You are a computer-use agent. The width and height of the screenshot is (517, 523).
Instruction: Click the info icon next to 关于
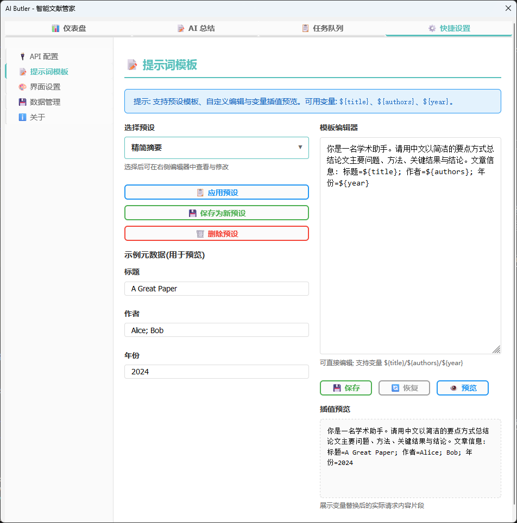22,117
